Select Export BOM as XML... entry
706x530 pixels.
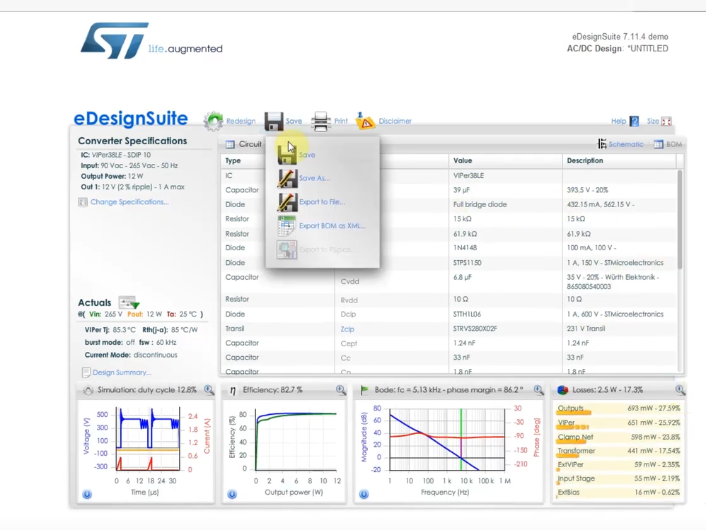point(321,226)
